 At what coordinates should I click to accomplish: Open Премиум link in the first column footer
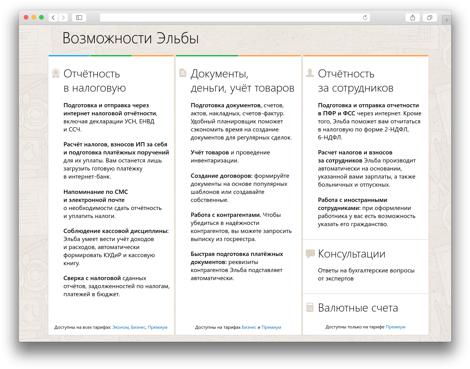158,327
